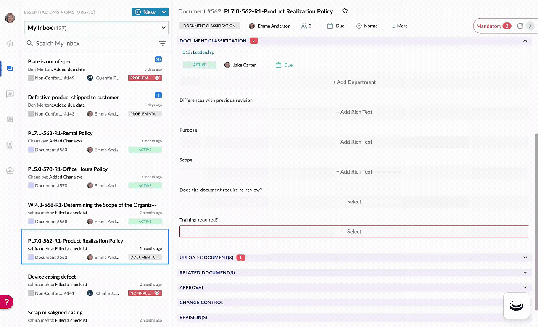Click the New button
The height and width of the screenshot is (327, 538).
[145, 12]
